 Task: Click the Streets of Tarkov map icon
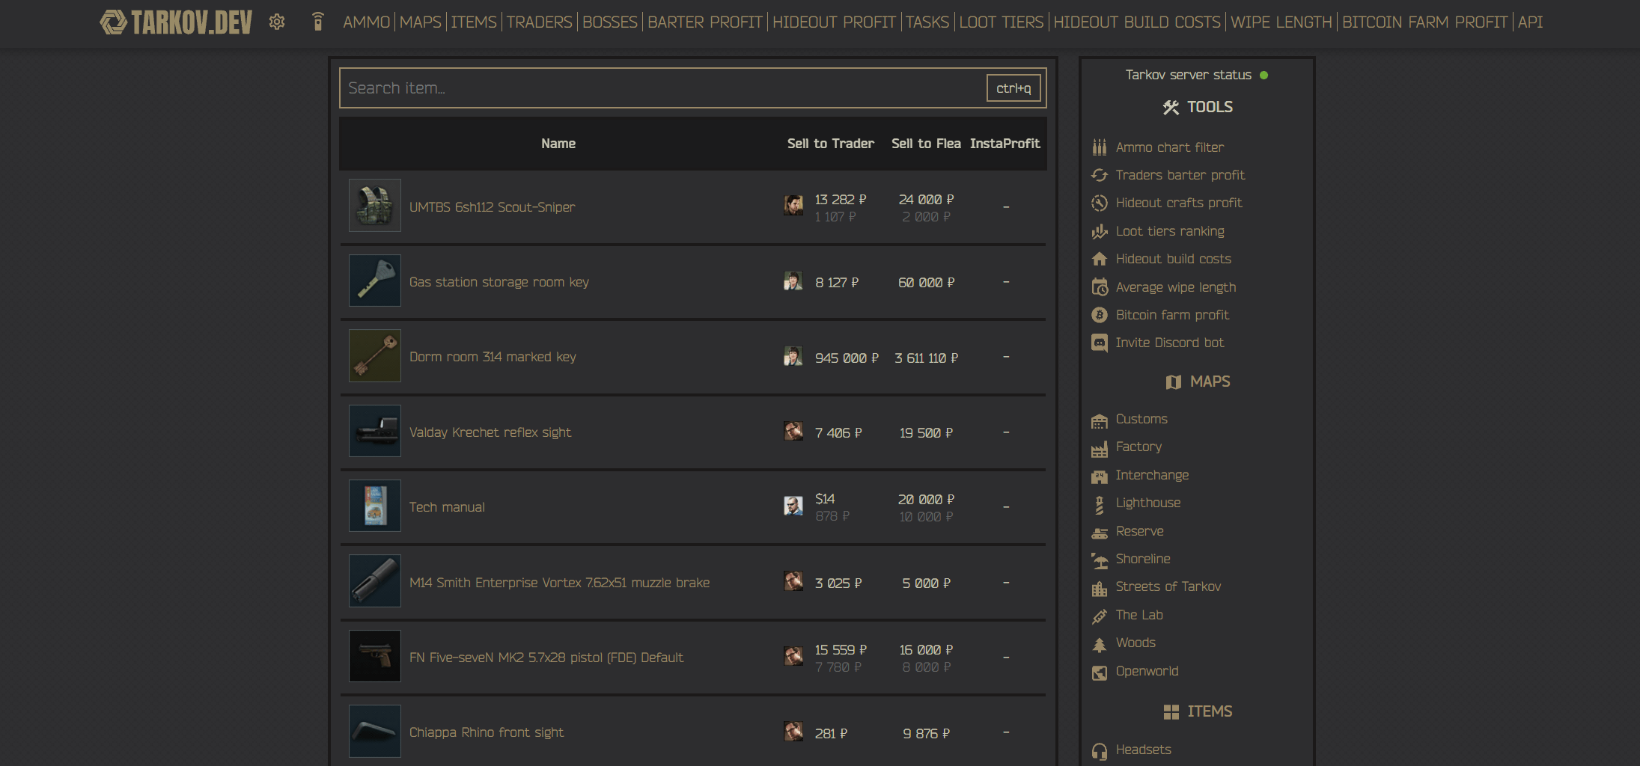[x=1099, y=589]
